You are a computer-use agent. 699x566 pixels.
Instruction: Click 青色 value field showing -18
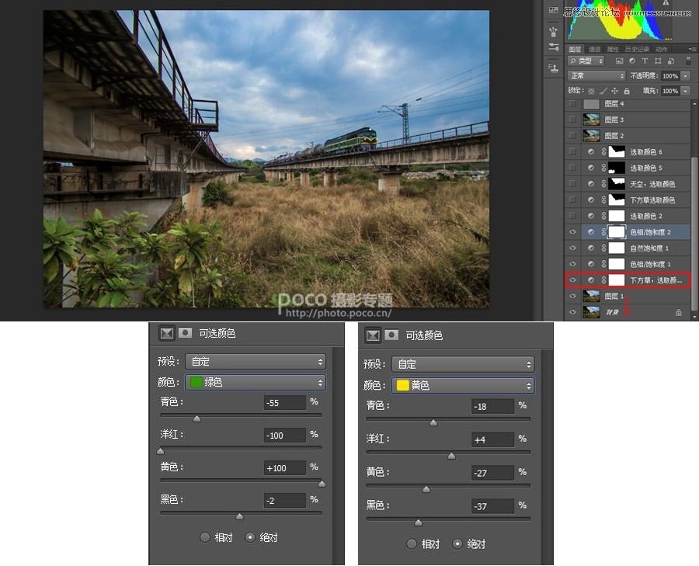492,407
